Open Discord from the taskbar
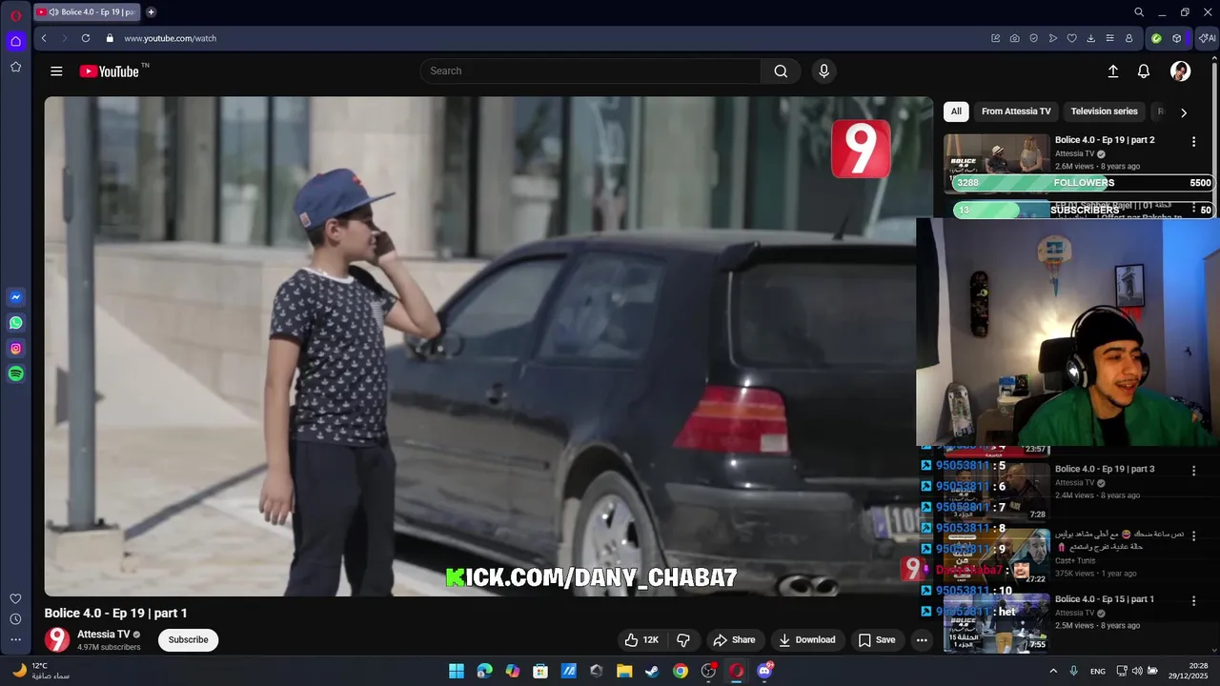Viewport: 1220px width, 686px height. point(764,671)
